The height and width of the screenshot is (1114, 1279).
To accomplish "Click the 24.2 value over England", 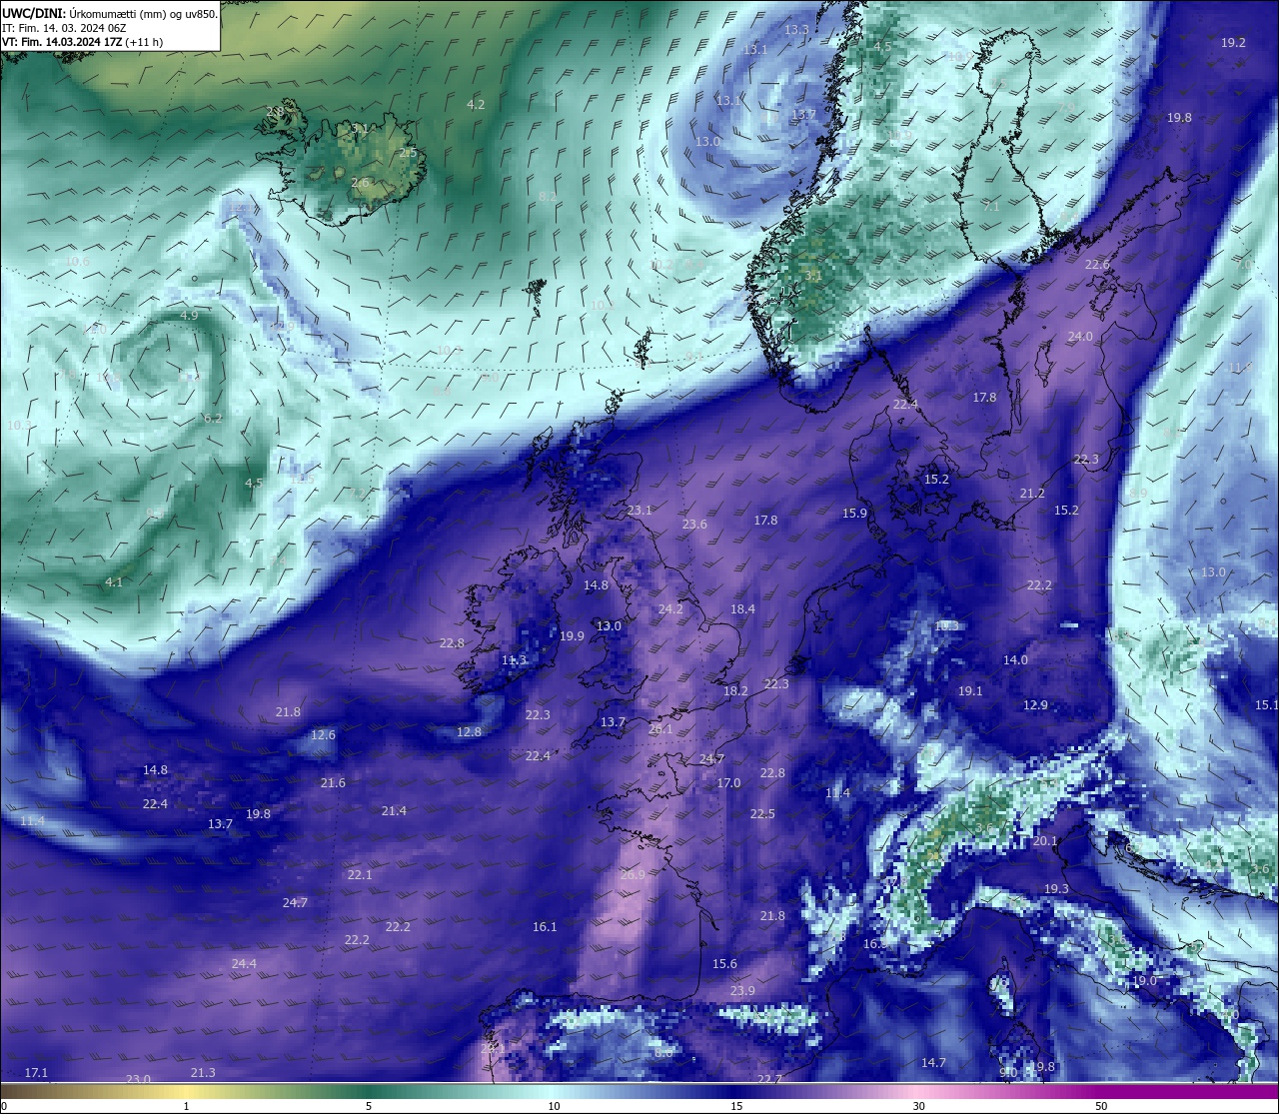I will [x=670, y=609].
